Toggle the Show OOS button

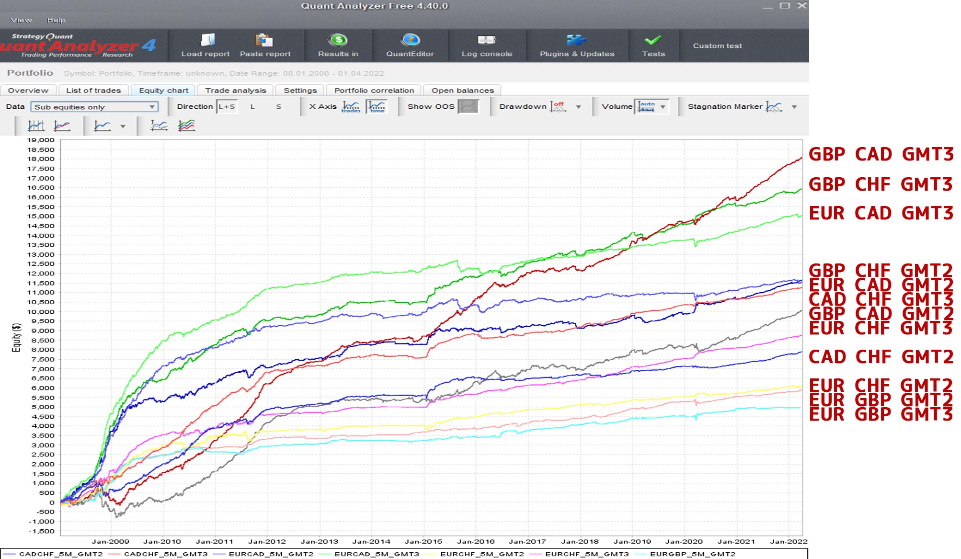click(x=468, y=107)
